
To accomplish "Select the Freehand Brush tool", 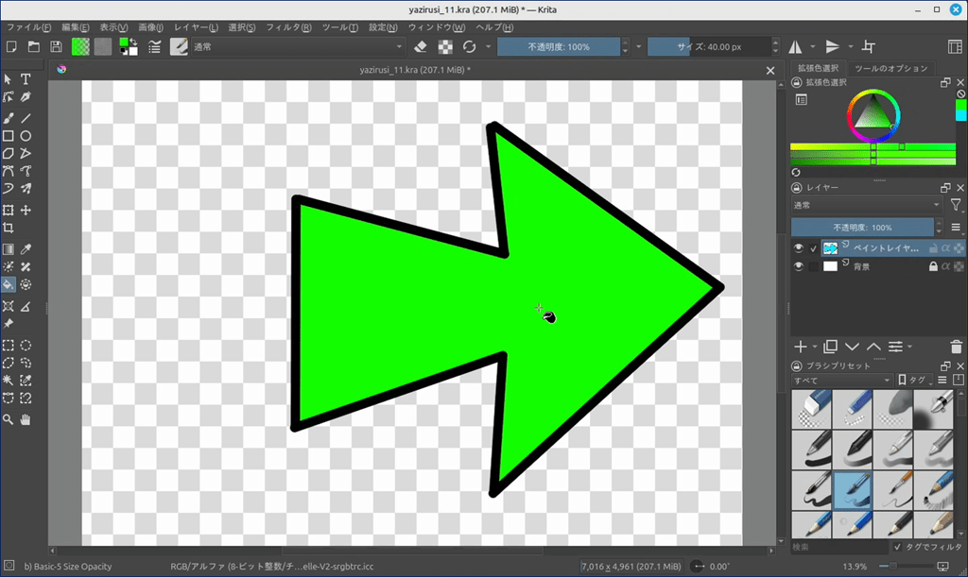I will click(x=9, y=118).
